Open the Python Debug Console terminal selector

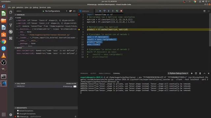point(178,73)
